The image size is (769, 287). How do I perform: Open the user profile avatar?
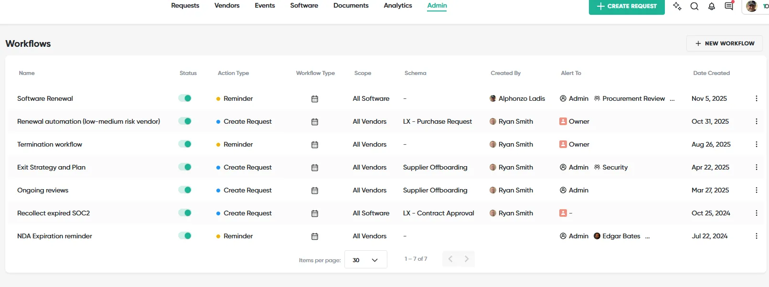click(x=752, y=6)
